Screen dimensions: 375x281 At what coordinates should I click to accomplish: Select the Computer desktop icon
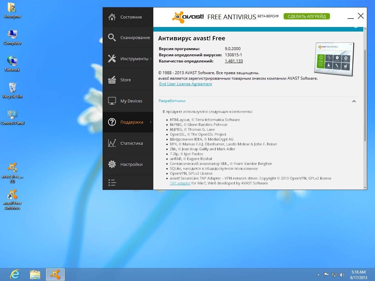pyautogui.click(x=12, y=37)
